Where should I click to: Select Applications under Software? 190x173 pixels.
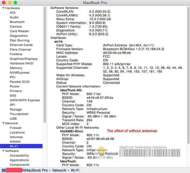(19, 160)
